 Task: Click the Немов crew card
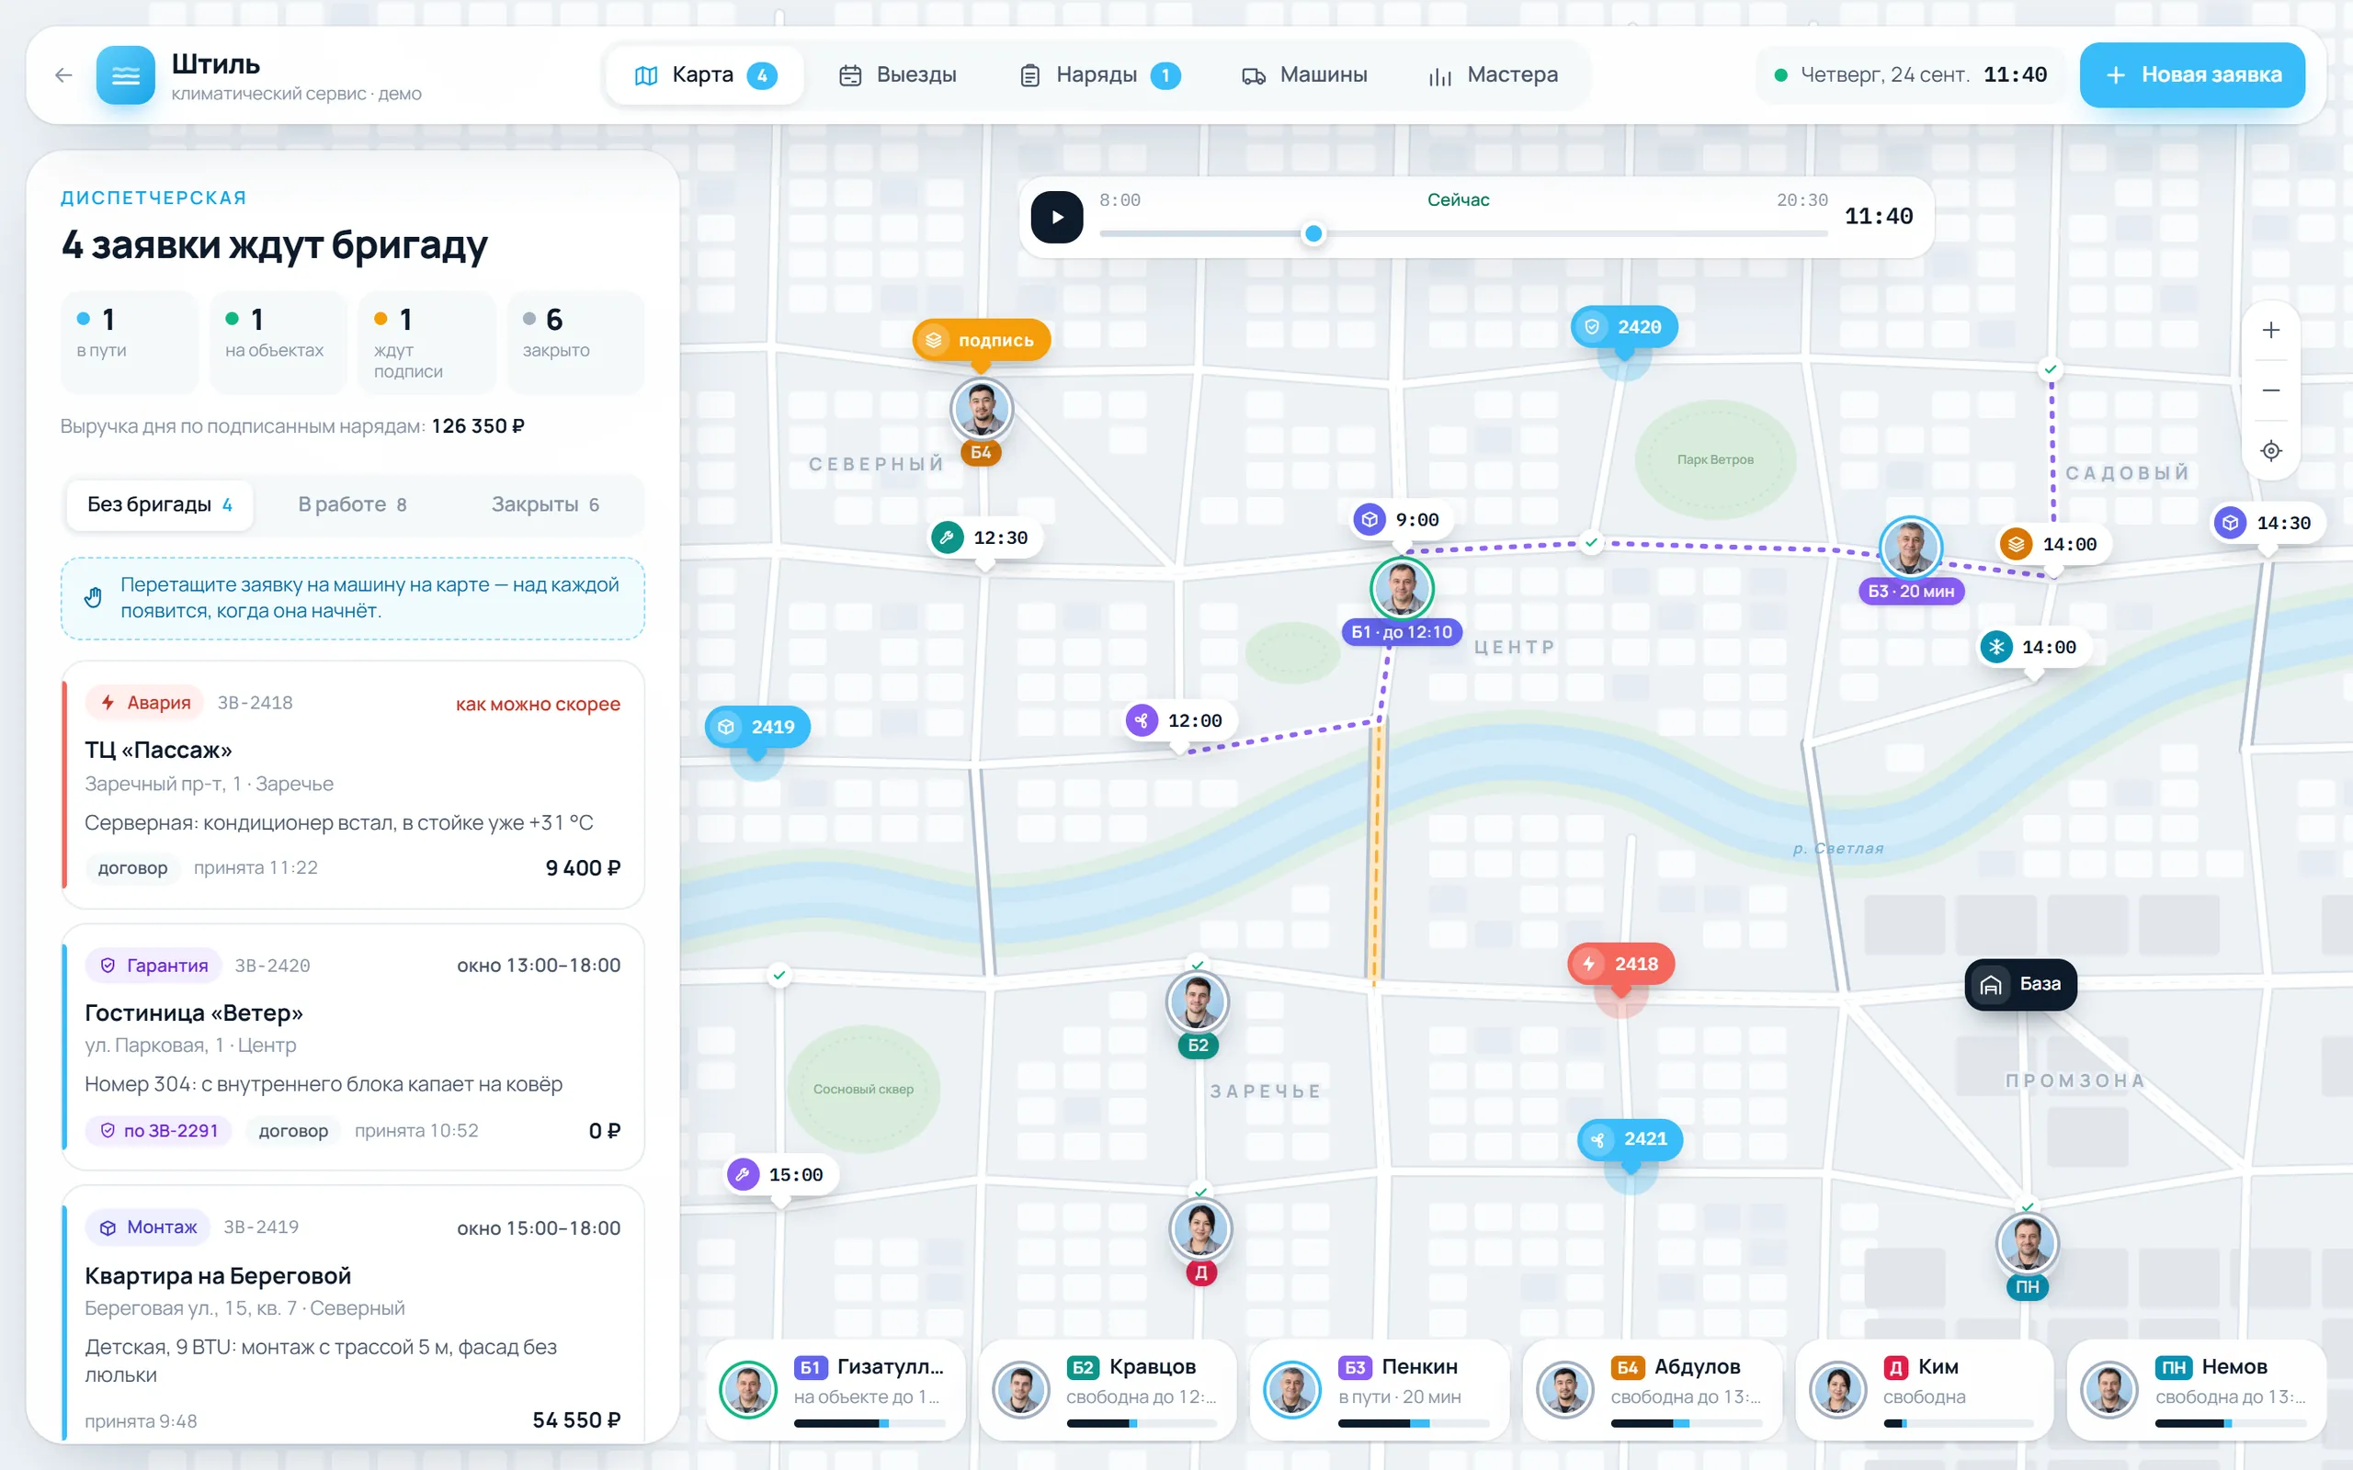point(2196,1389)
